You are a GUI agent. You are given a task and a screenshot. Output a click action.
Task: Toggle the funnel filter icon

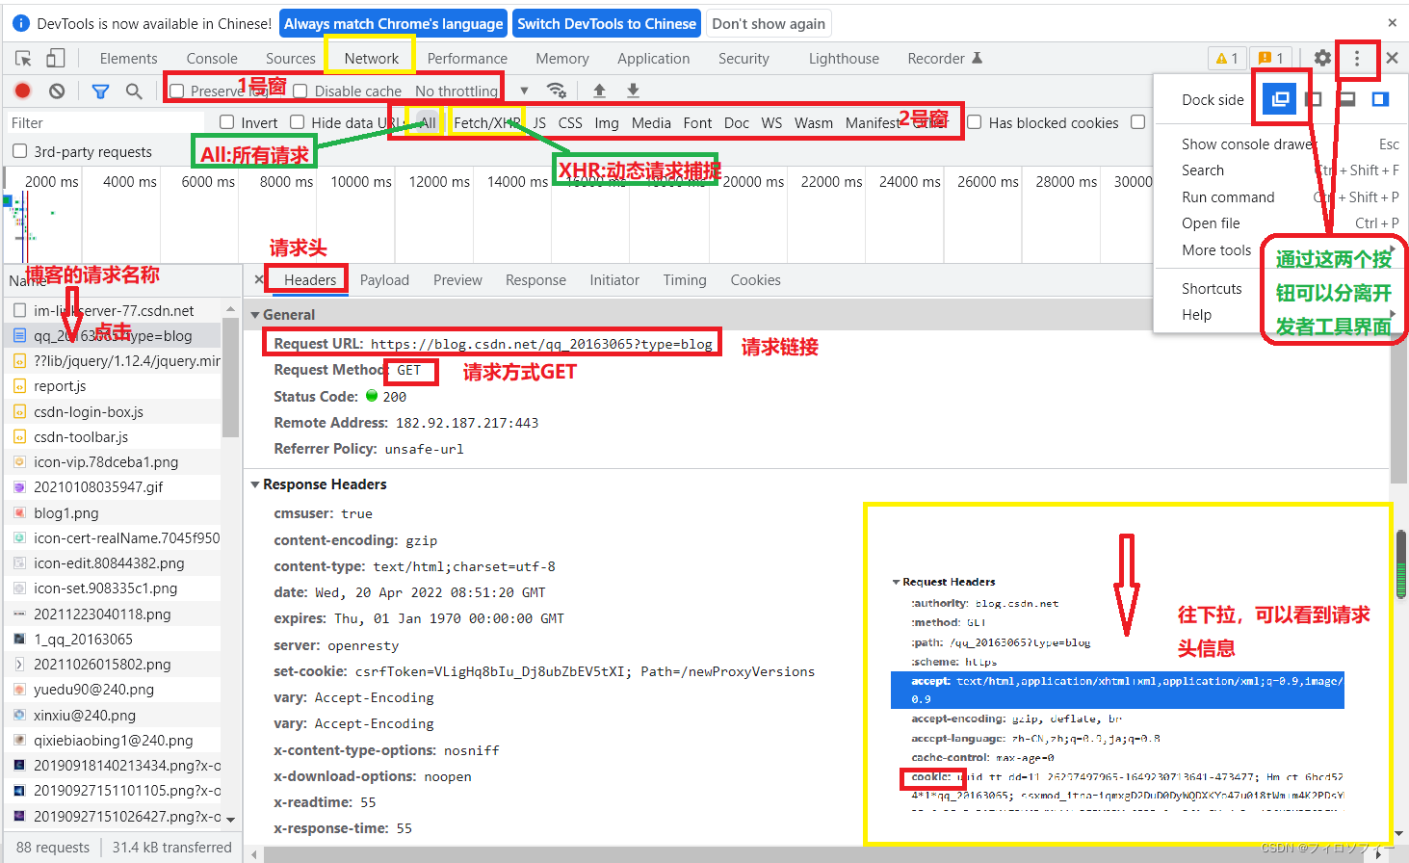pos(100,91)
